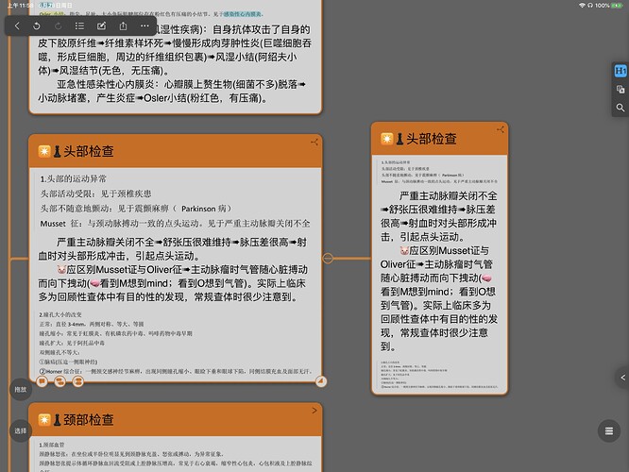Screen dimensions: 629x472
Task: Click the small excerpt thumbnail at top of right card
Action: tap(439, 172)
